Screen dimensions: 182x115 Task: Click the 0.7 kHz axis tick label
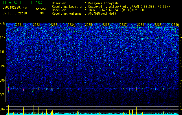tap(3, 95)
